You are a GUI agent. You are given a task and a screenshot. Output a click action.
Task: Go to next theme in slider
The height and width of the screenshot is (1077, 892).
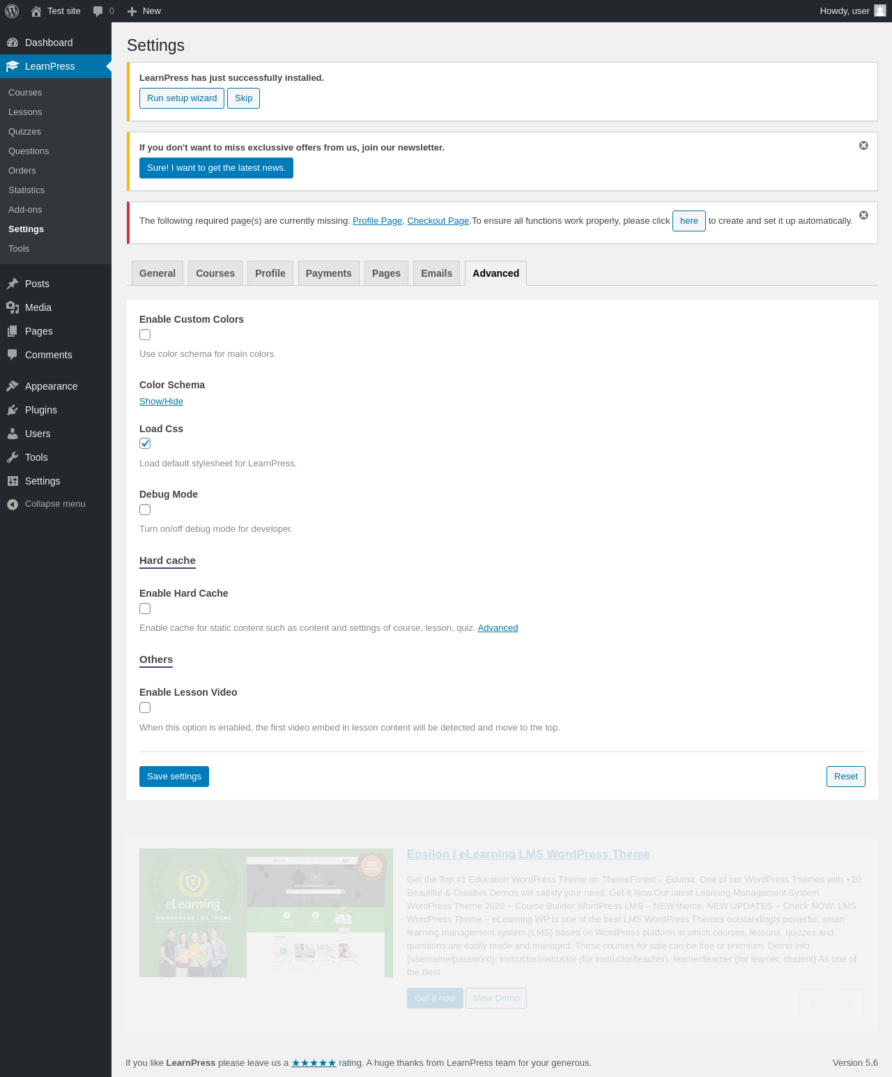[849, 1003]
